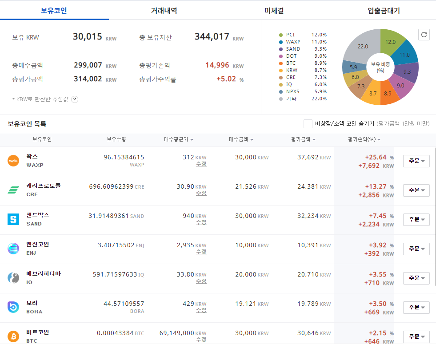
Task: Sort by 평가금액 column arrow
Action: click(x=314, y=140)
